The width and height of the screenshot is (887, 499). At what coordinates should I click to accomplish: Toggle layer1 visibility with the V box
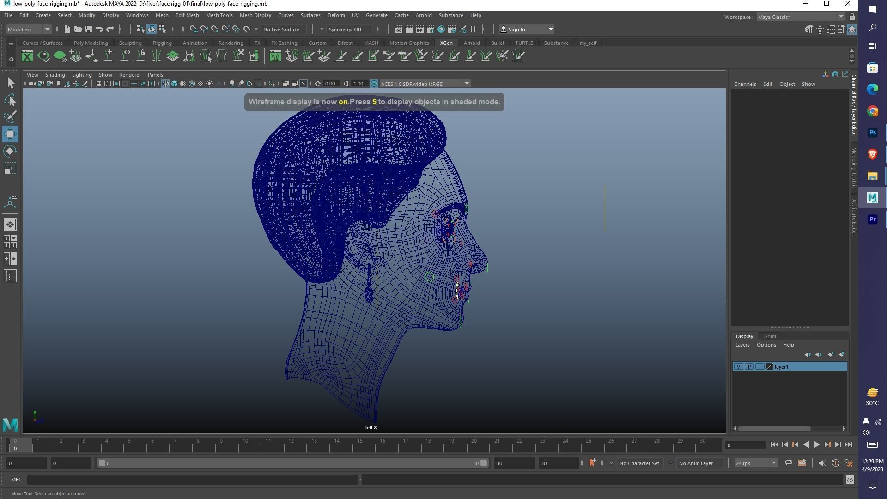[x=738, y=366]
